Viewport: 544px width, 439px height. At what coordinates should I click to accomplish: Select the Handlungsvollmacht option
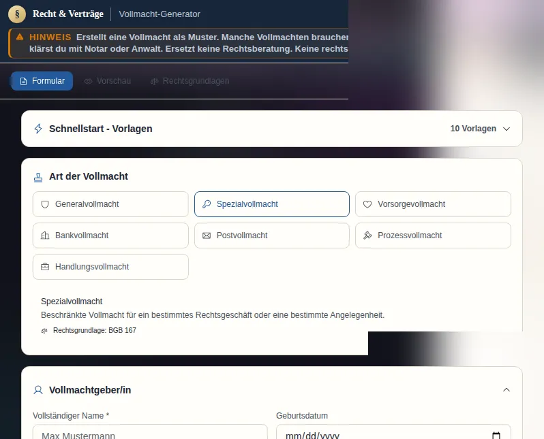click(x=110, y=267)
